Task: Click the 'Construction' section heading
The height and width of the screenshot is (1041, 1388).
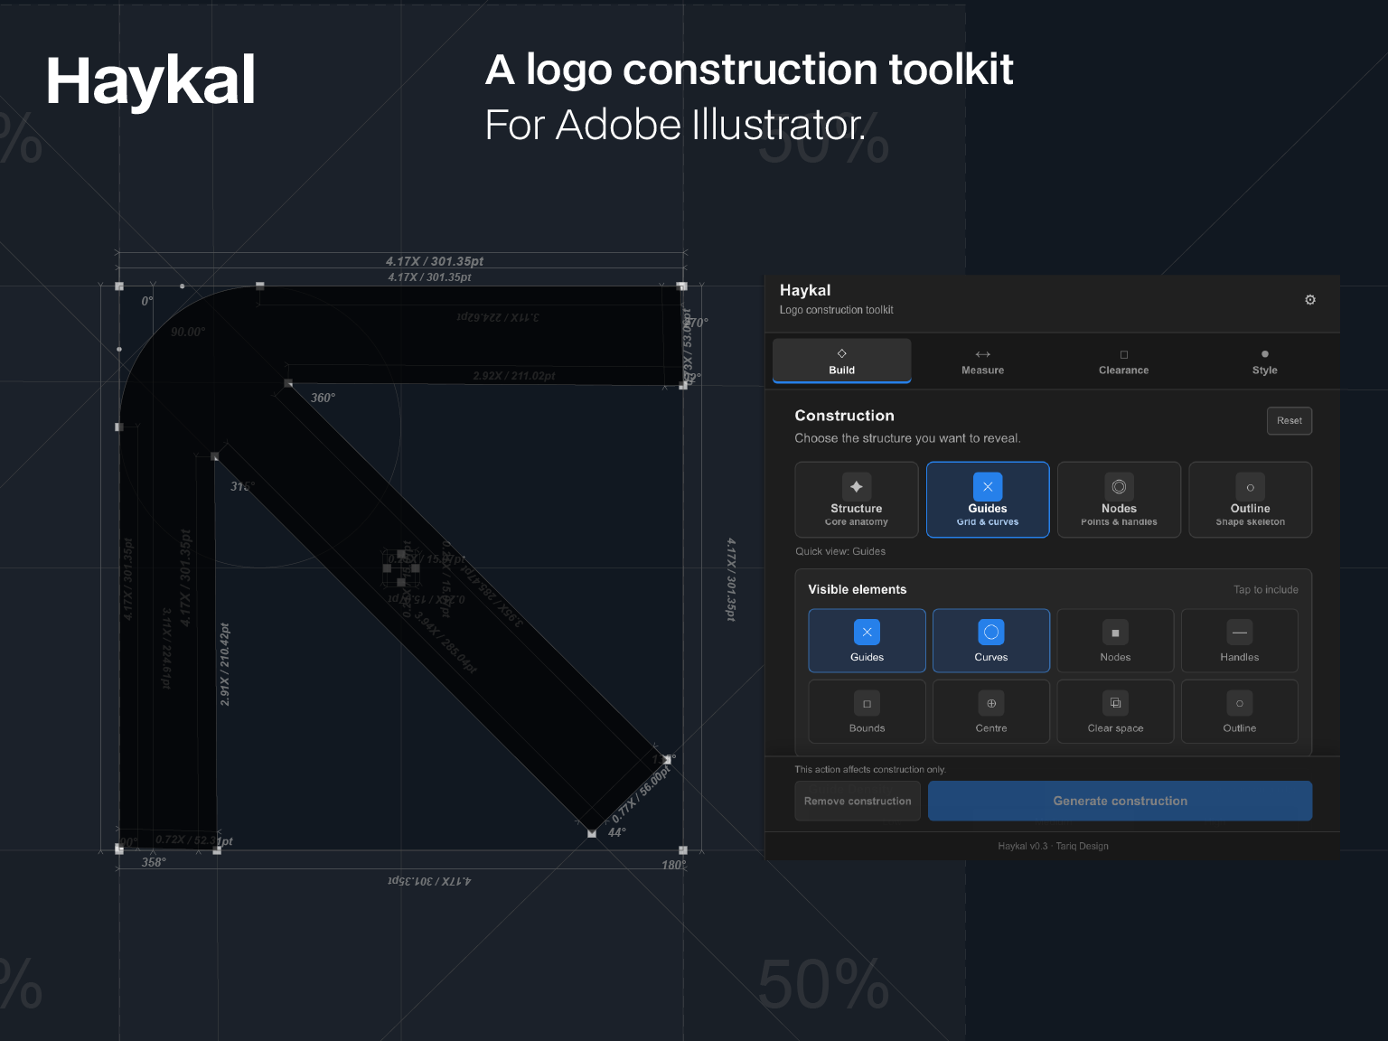Action: (844, 416)
